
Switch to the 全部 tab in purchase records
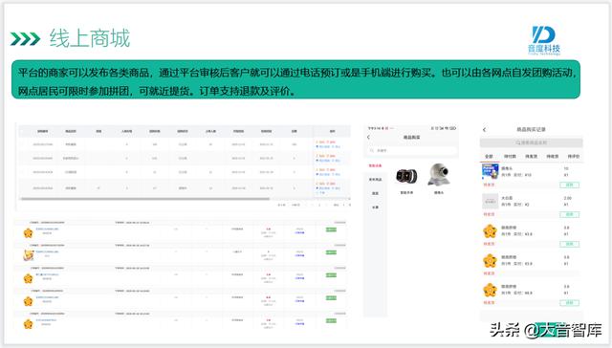click(x=489, y=156)
